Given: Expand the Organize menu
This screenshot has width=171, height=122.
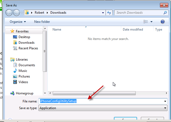Looking at the screenshot, I should point(18,22).
